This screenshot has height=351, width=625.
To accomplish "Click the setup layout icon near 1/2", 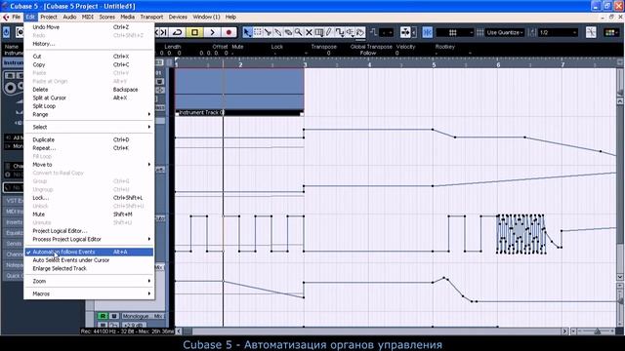I will click(x=531, y=32).
